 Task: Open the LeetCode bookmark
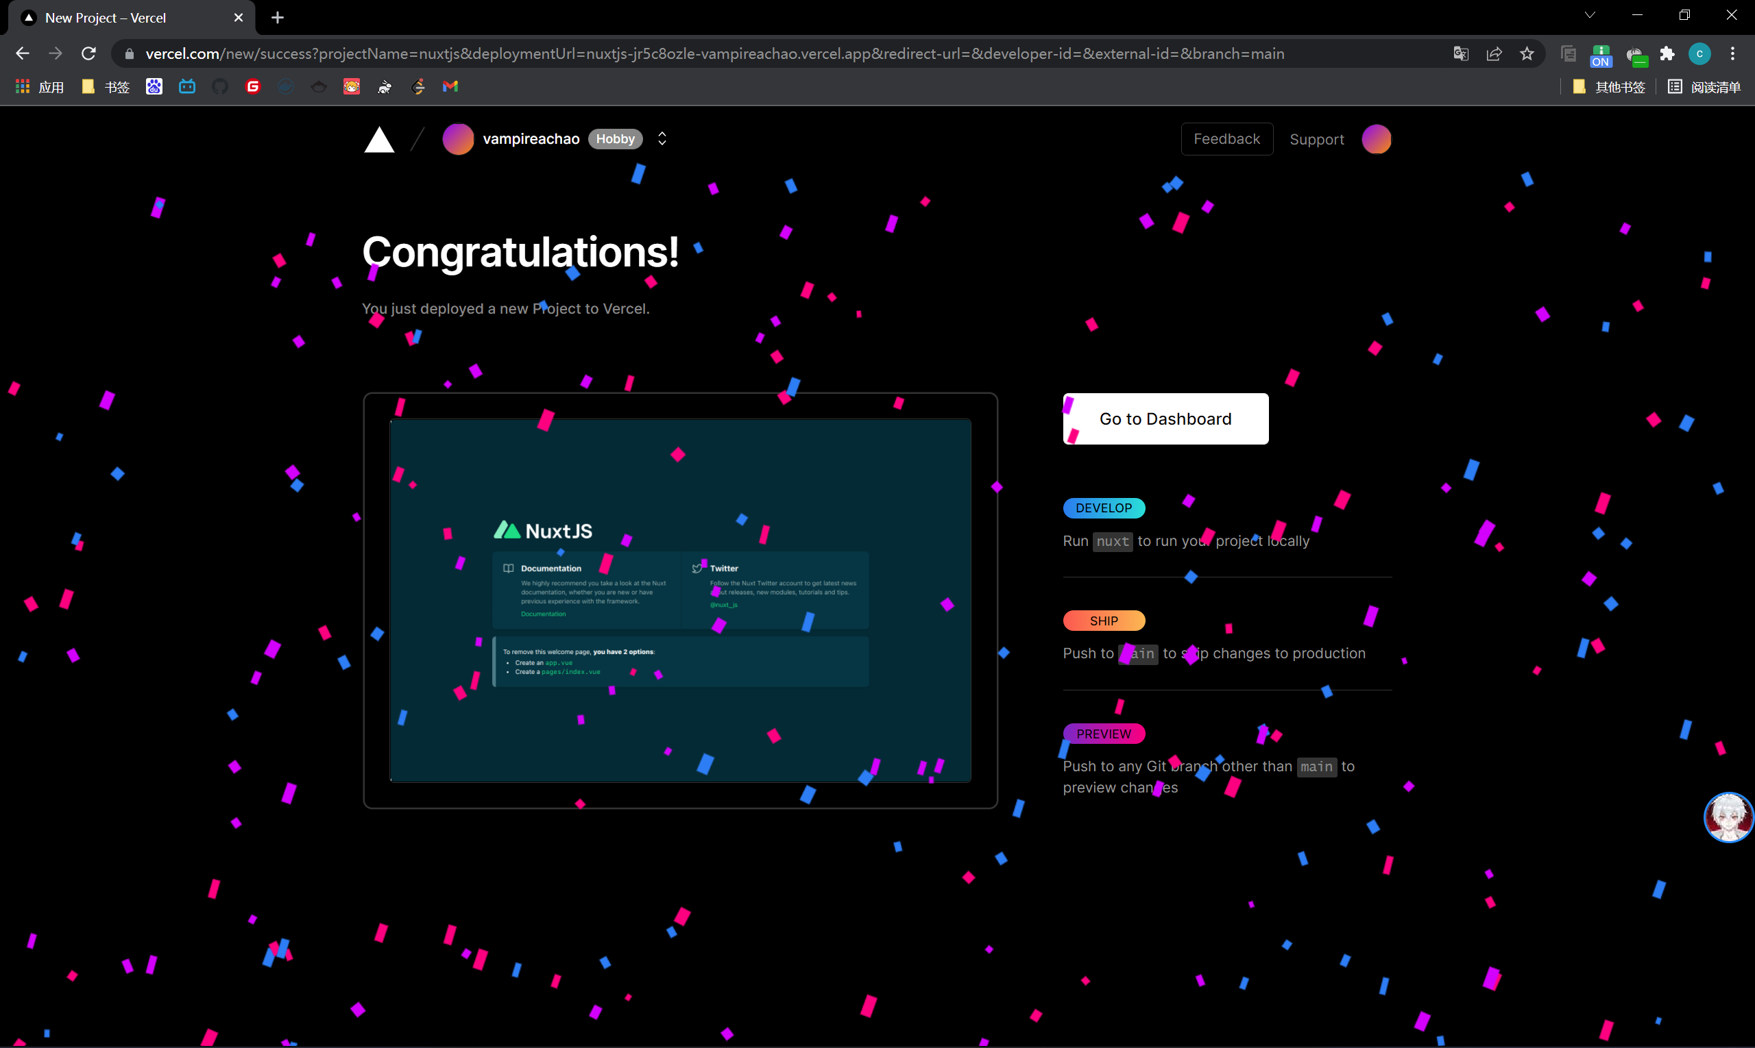417,87
